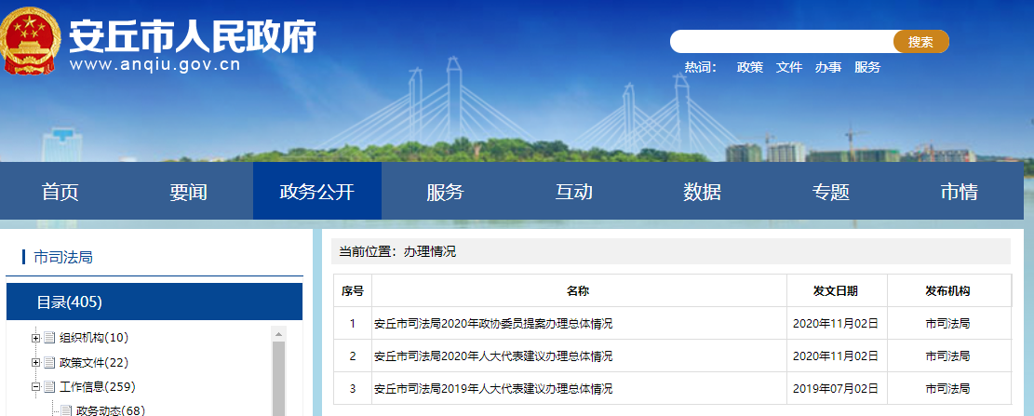Click the 市司法局 cell in row 3
Viewport: 1034px width, 416px height.
(x=947, y=389)
